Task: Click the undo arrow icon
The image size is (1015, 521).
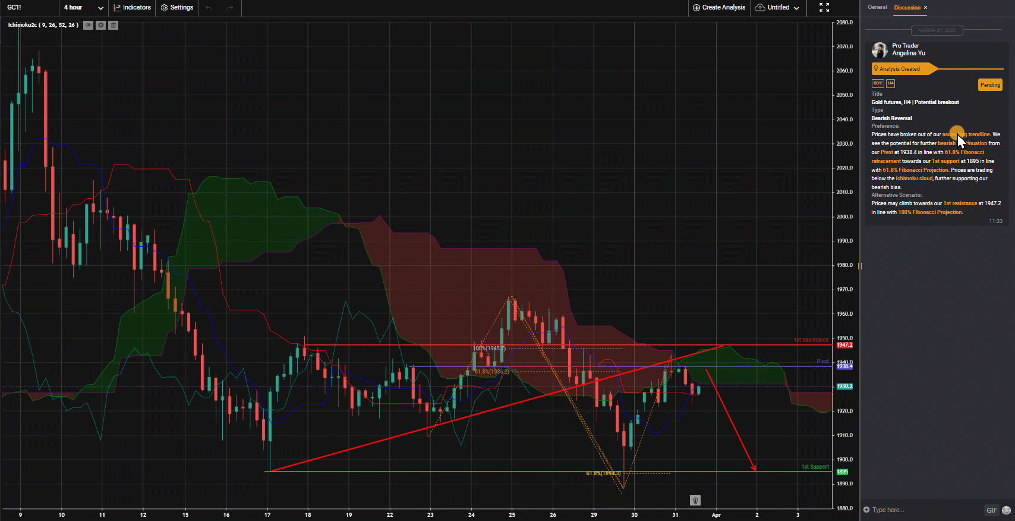Action: [209, 8]
